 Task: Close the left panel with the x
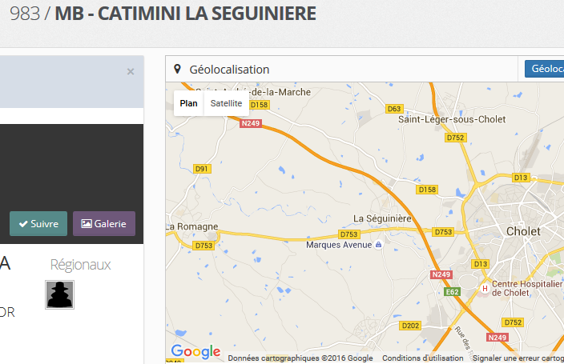click(131, 72)
